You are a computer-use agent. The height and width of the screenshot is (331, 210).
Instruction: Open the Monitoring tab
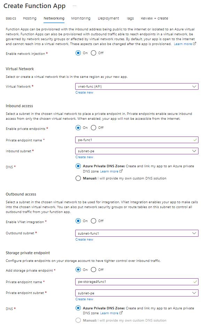81,18
